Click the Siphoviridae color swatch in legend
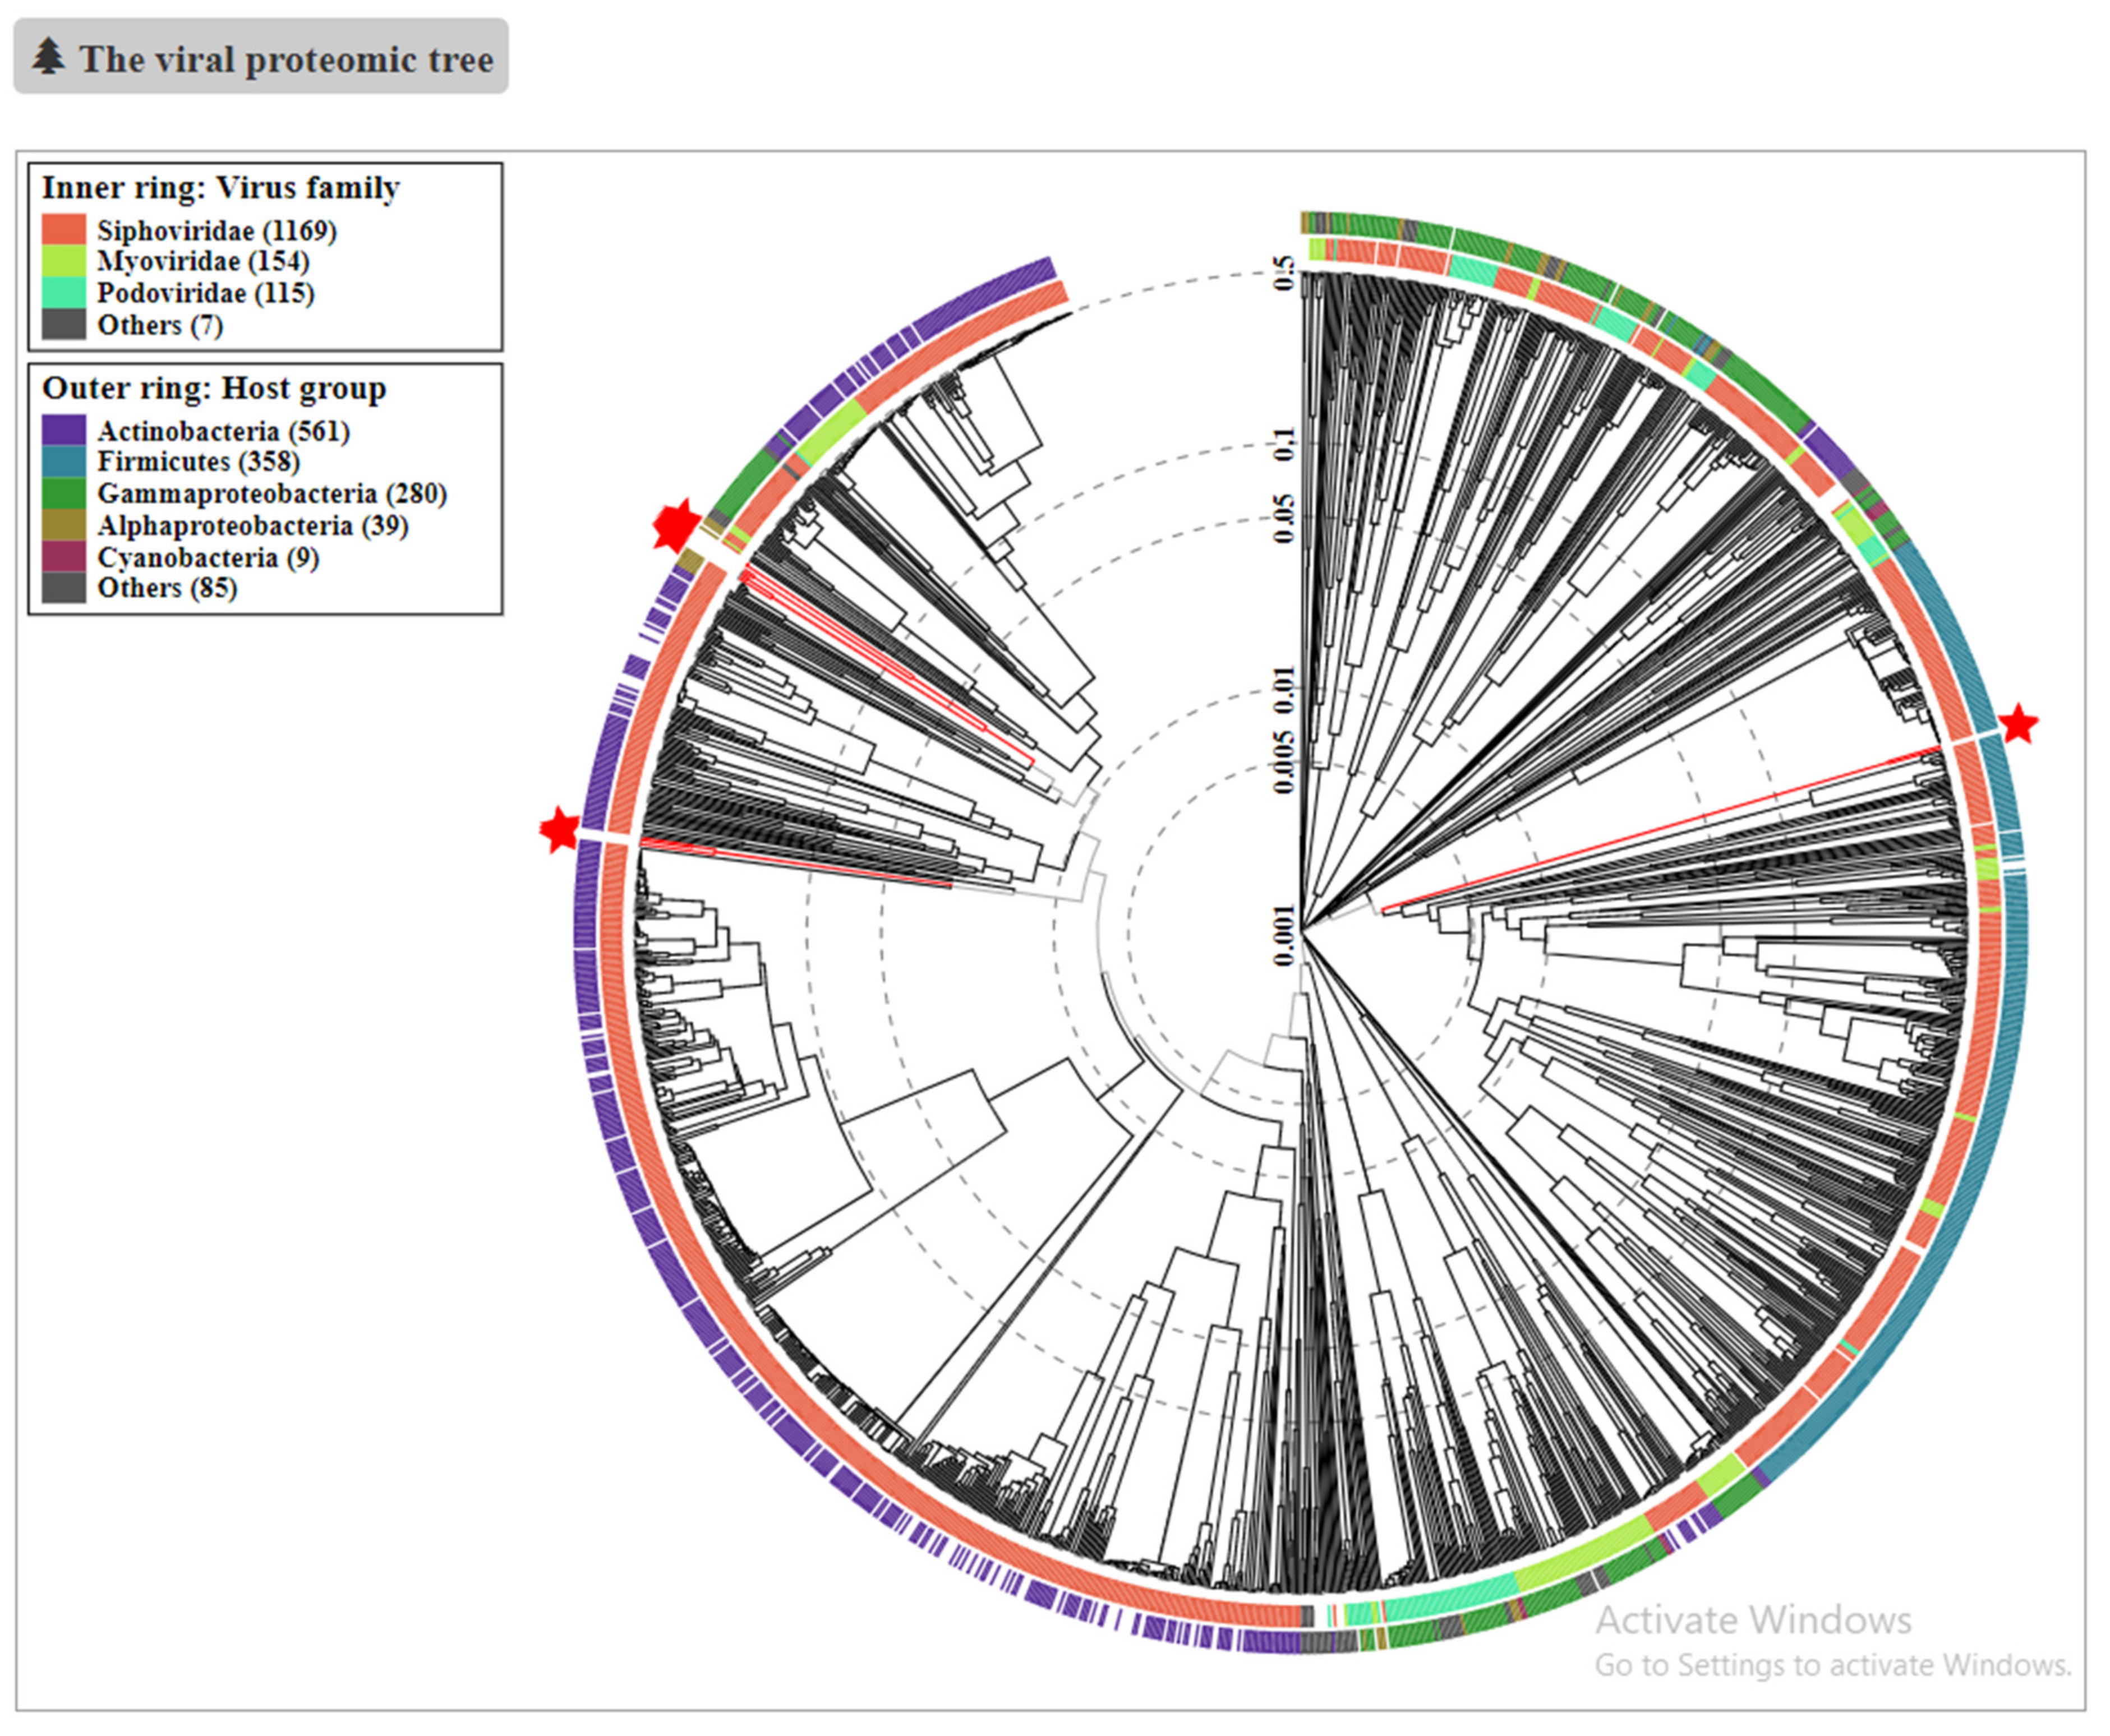2110x1736 pixels. [x=63, y=230]
